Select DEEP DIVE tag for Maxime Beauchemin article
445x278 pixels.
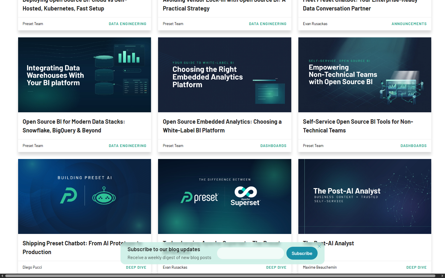tap(416, 267)
